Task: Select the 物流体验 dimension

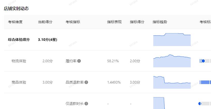Action: 19,61
